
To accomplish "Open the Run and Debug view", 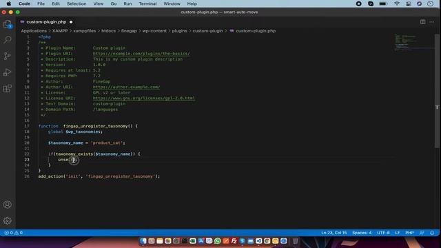I will pyautogui.click(x=8, y=72).
